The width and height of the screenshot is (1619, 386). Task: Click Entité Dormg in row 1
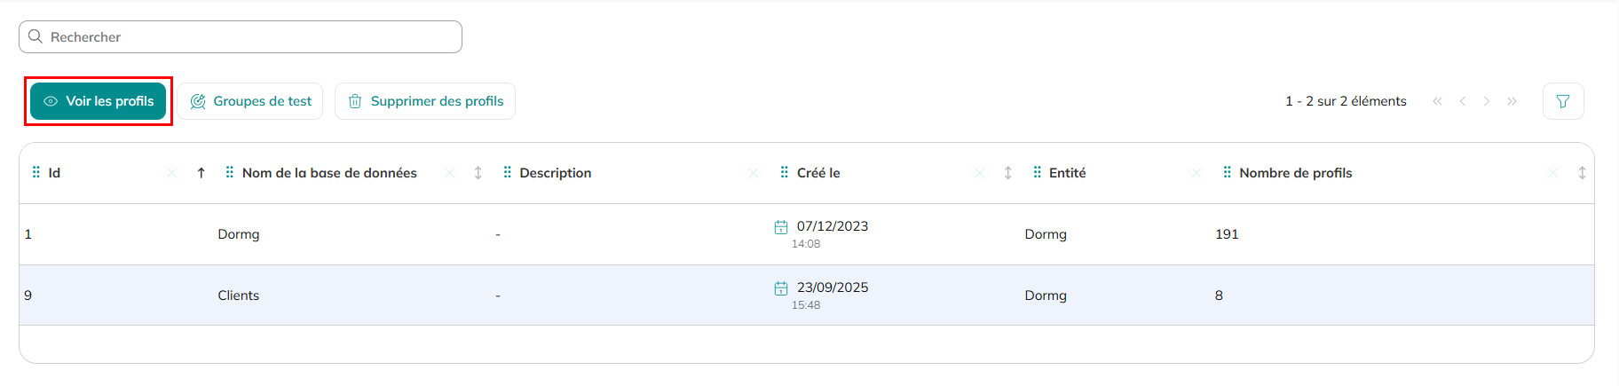[1046, 234]
